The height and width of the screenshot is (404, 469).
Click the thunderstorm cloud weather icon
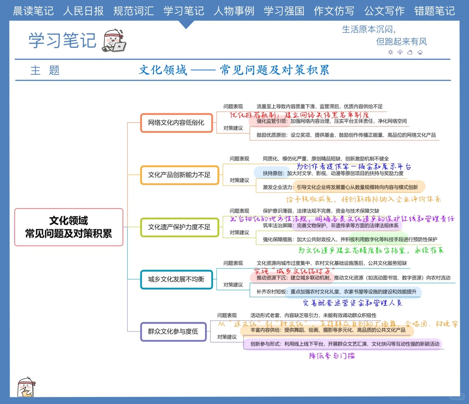coord(400,52)
